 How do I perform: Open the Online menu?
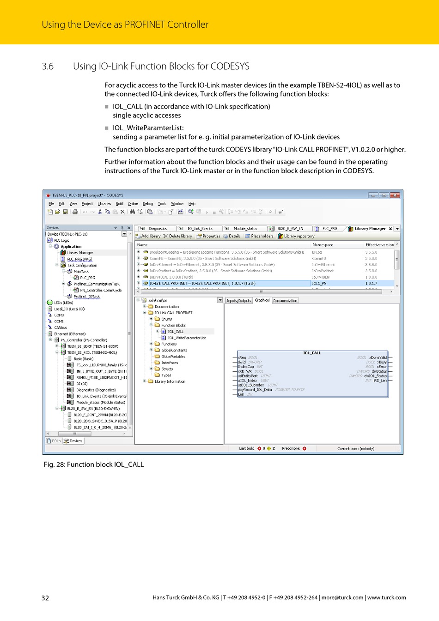pos(133,204)
